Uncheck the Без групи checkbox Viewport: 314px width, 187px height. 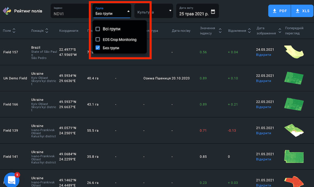click(98, 48)
